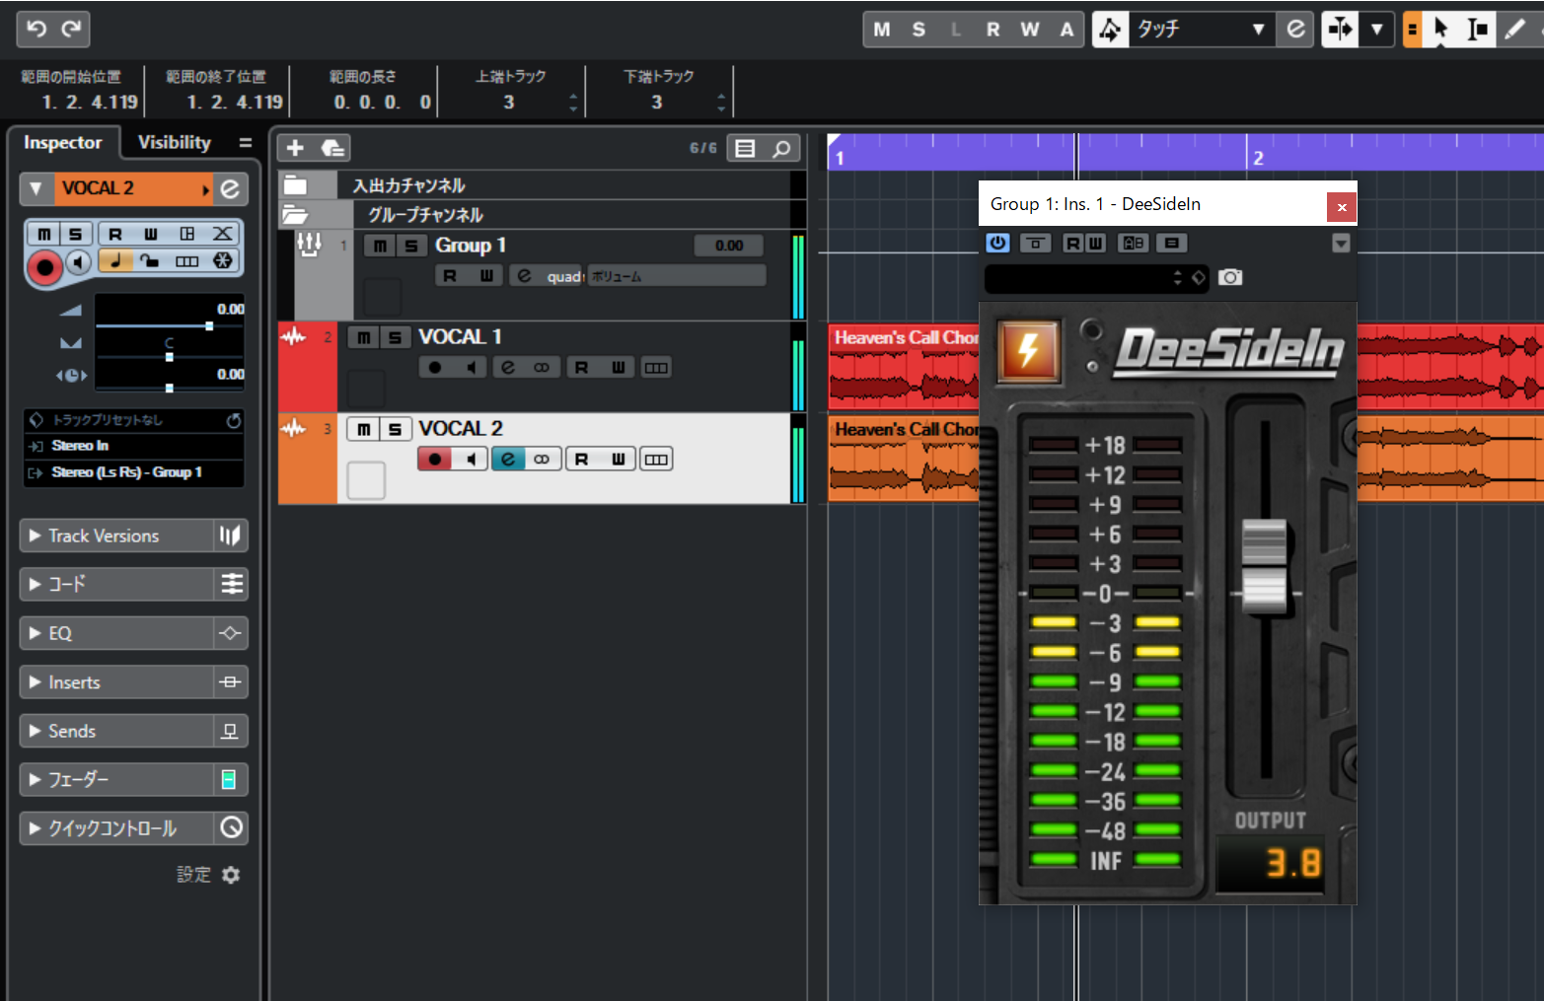Select the Range Selection tool
This screenshot has width=1544, height=1001.
pyautogui.click(x=1477, y=30)
